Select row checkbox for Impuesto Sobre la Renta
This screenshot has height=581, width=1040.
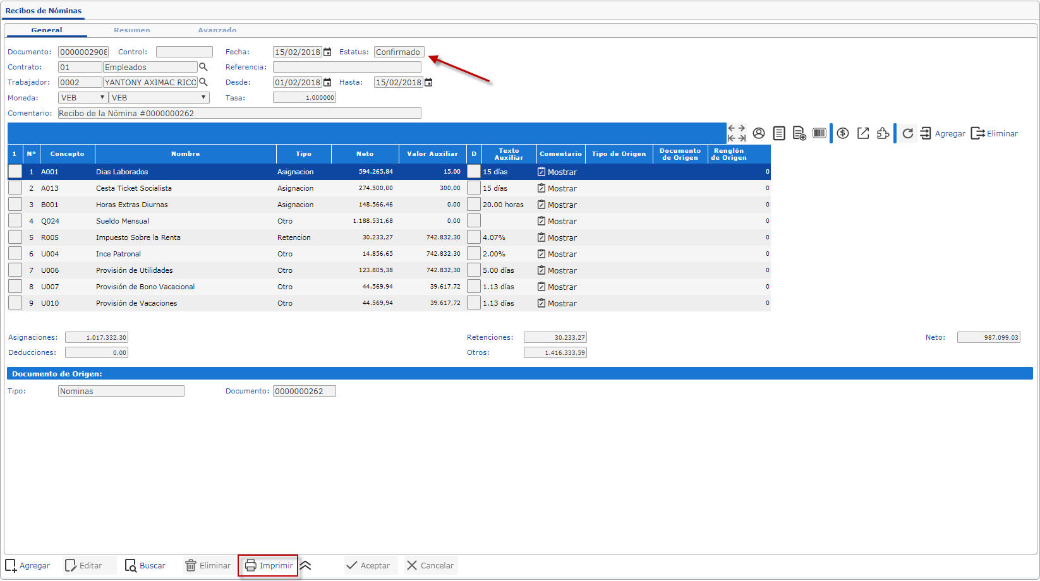[x=15, y=237]
